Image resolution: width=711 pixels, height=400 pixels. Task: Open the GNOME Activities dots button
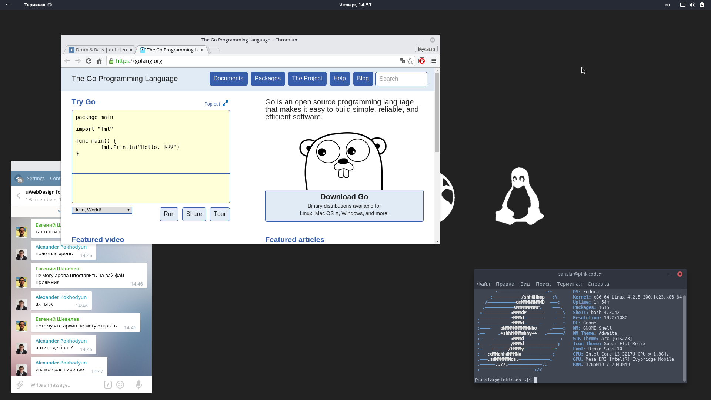click(9, 5)
